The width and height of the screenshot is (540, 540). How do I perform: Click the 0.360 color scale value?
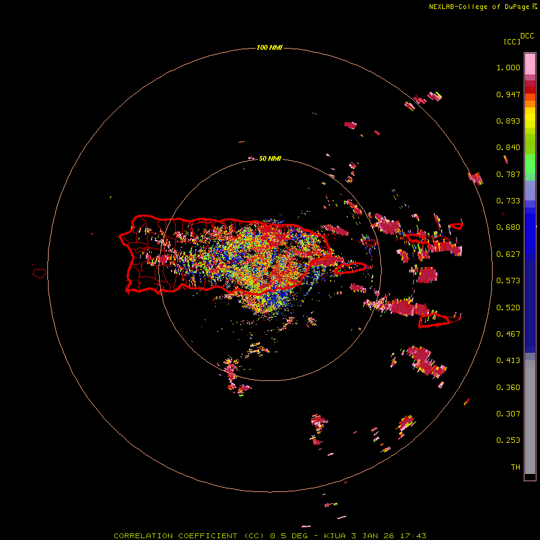click(x=508, y=388)
